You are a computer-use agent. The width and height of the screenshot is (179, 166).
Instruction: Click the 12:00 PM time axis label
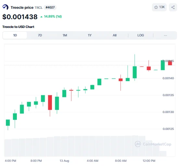(149, 161)
